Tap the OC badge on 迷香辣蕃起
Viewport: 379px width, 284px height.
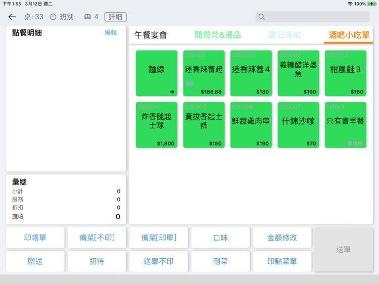[x=189, y=83]
